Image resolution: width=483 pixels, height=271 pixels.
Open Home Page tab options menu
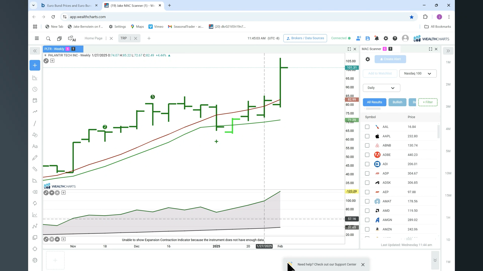coord(106,38)
